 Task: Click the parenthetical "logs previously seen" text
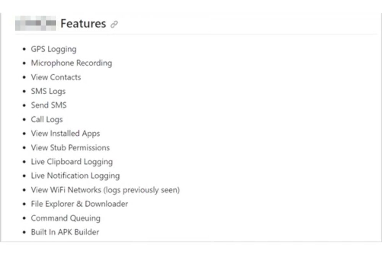141,190
